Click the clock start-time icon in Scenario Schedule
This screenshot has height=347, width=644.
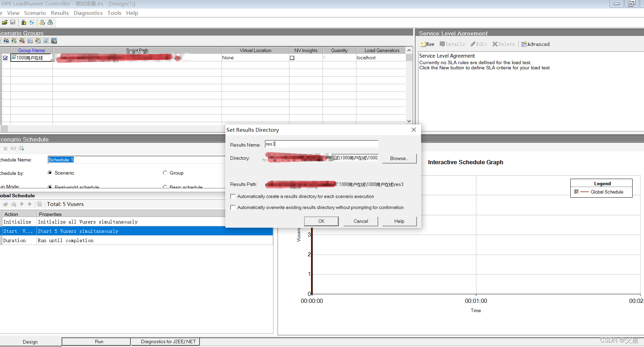21,148
